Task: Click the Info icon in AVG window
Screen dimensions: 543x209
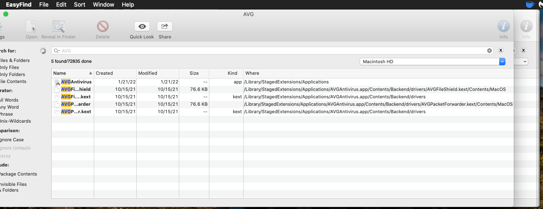Action: coord(503,26)
